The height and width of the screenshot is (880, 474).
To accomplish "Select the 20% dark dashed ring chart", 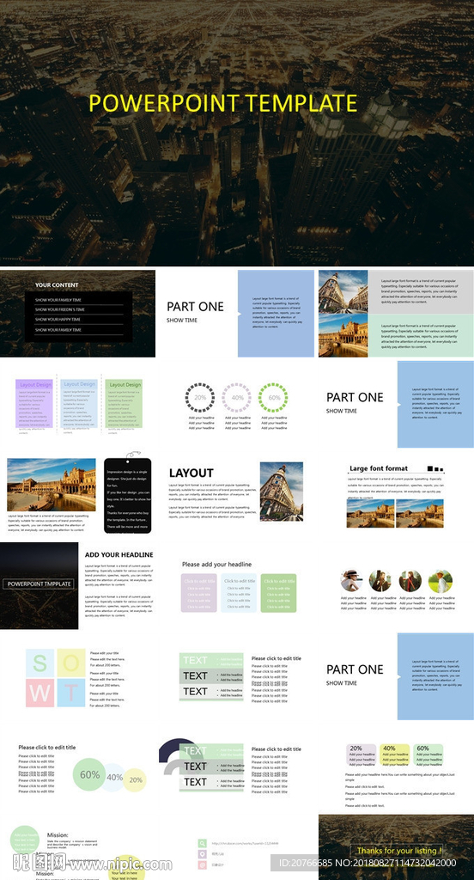I will 200,398.
